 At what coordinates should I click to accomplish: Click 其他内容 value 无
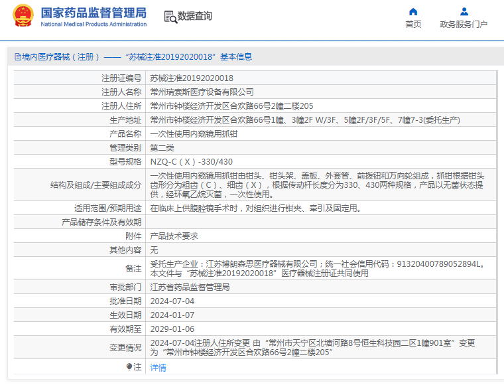coord(154,250)
